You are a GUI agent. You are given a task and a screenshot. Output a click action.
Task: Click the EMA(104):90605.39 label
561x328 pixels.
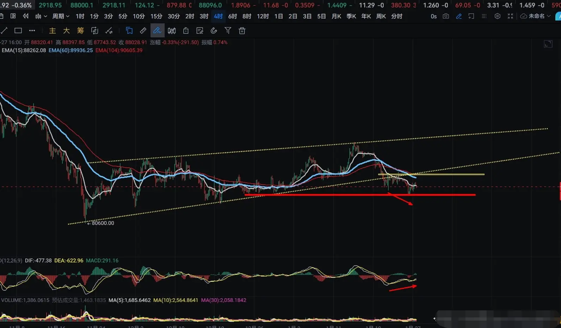(119, 50)
